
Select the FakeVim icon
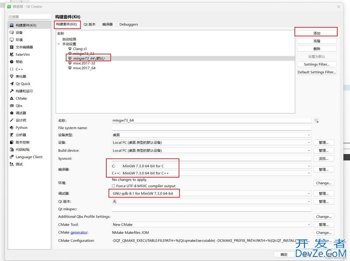(x=12, y=54)
